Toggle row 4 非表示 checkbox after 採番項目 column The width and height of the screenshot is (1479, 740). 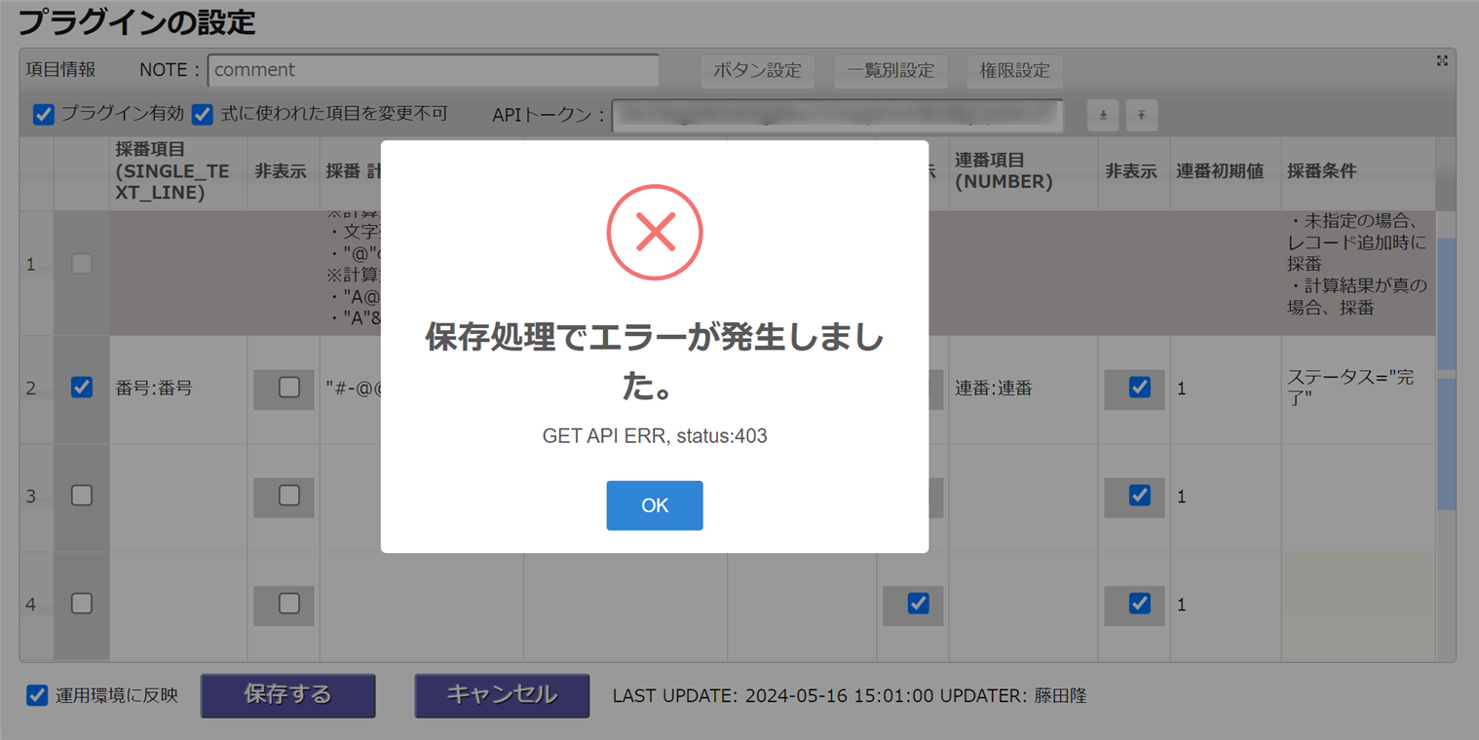(x=289, y=604)
